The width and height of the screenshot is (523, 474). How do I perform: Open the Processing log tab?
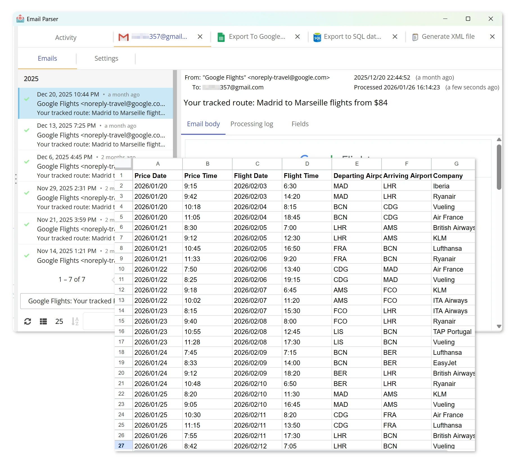coord(252,124)
